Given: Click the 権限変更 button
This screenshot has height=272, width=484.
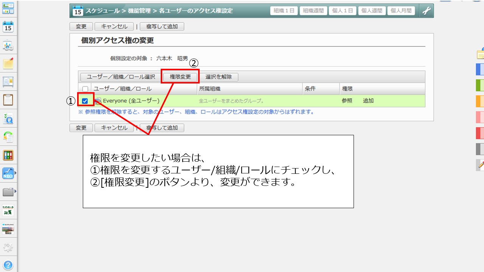Looking at the screenshot, I should pos(180,77).
